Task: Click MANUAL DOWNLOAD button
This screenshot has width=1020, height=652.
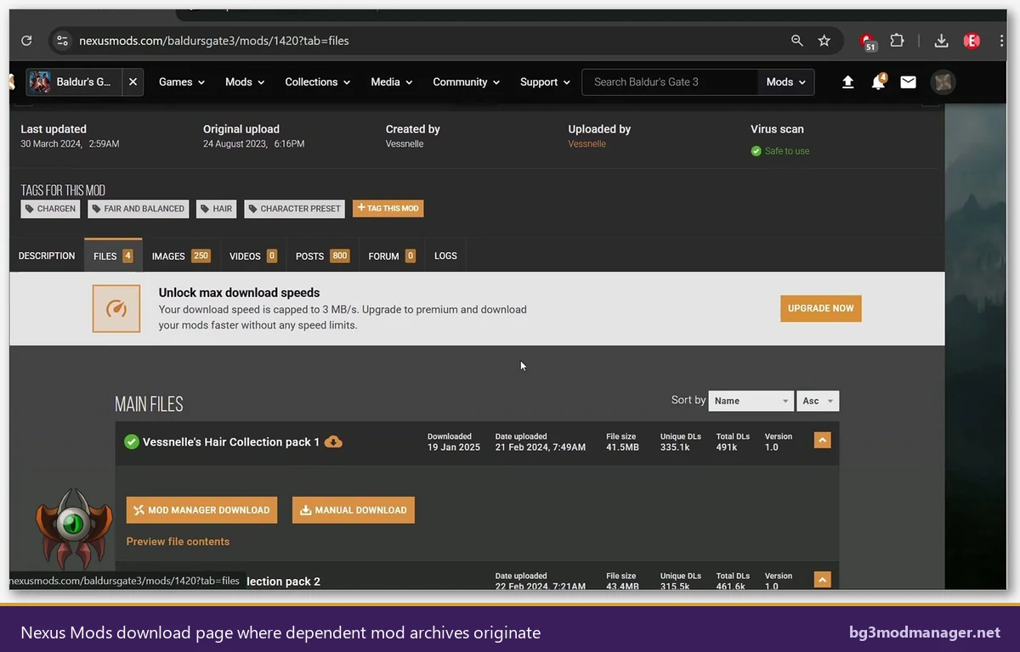Action: pyautogui.click(x=354, y=510)
